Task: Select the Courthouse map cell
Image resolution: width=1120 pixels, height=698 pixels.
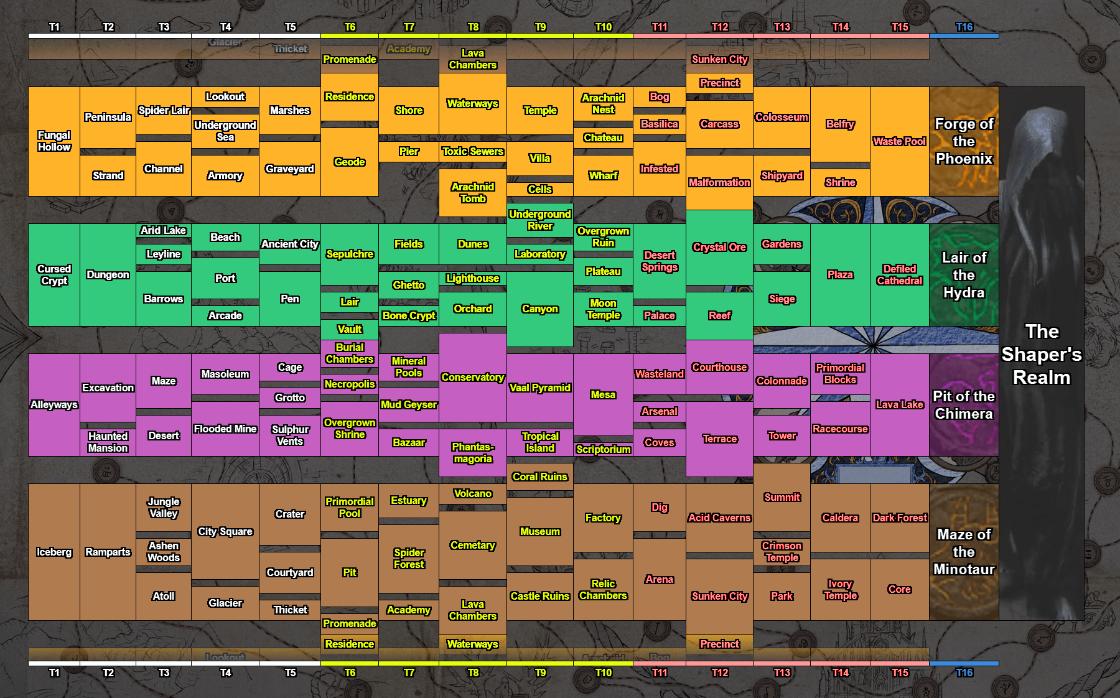Action: [719, 367]
